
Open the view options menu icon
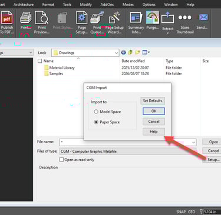146,52
